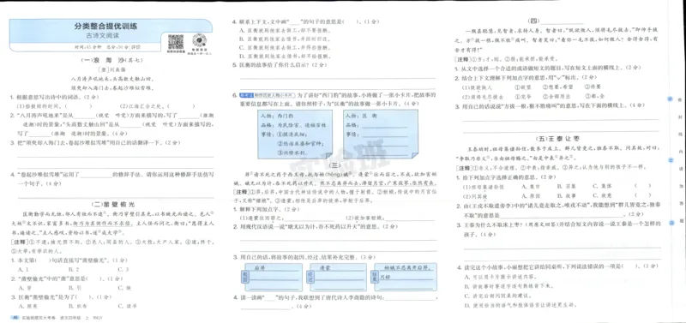Select the banner title 分类整合提优训练
686x323 pixels.
click(x=105, y=27)
